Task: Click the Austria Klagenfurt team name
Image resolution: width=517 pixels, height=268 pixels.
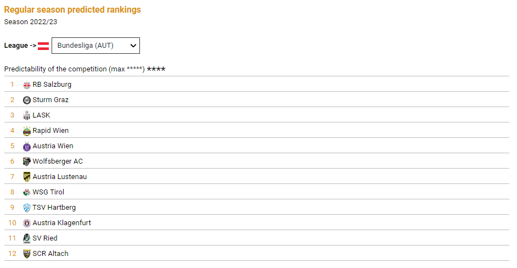Action: pyautogui.click(x=61, y=223)
